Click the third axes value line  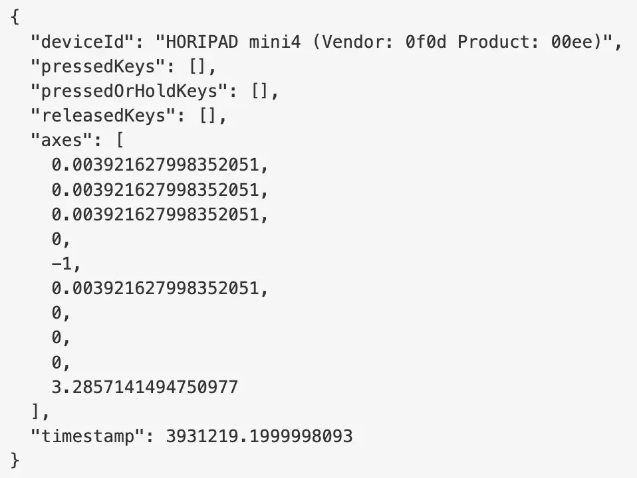(x=160, y=214)
